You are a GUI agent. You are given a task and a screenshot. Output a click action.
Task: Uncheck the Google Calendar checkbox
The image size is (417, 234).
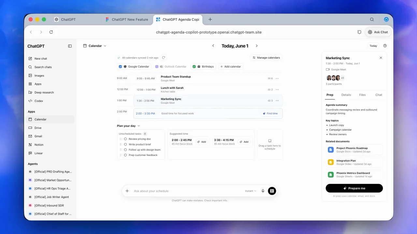click(120, 67)
